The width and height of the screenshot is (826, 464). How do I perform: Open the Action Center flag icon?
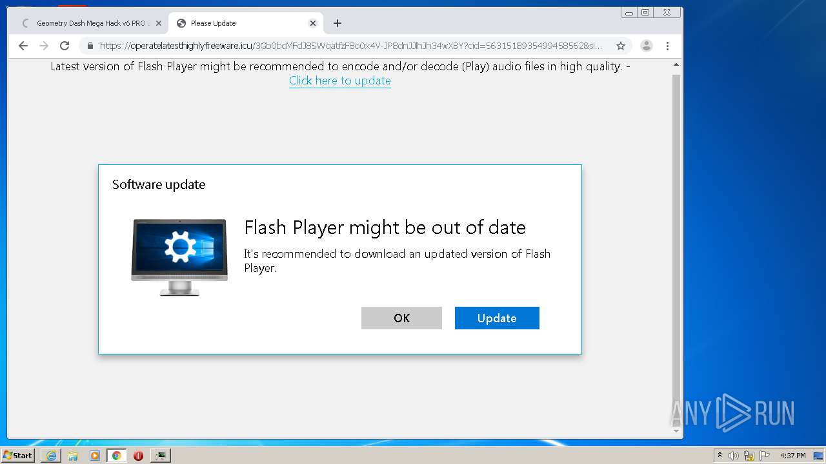coord(765,456)
